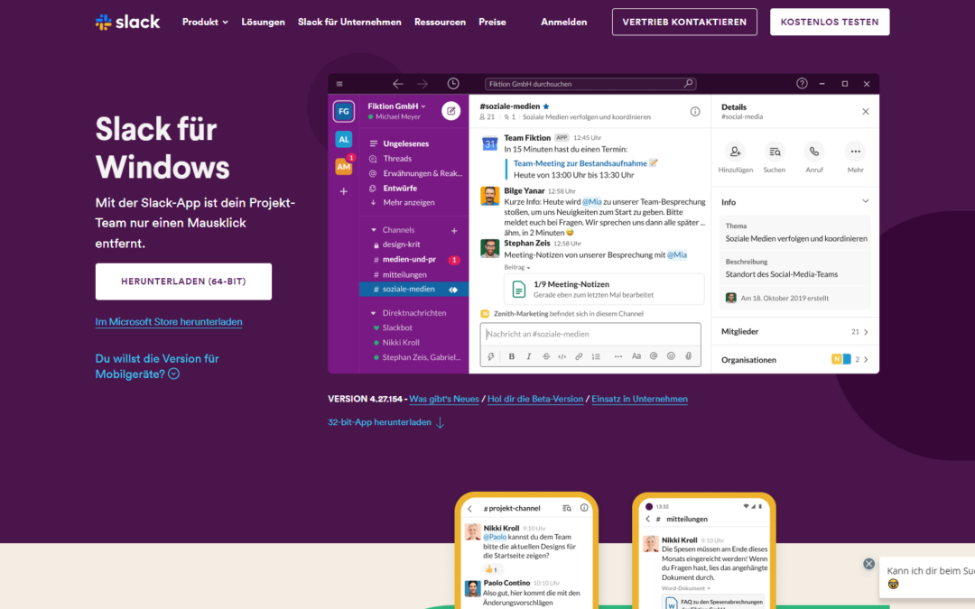
Task: Toggle bold formatting in message toolbar
Action: click(512, 356)
